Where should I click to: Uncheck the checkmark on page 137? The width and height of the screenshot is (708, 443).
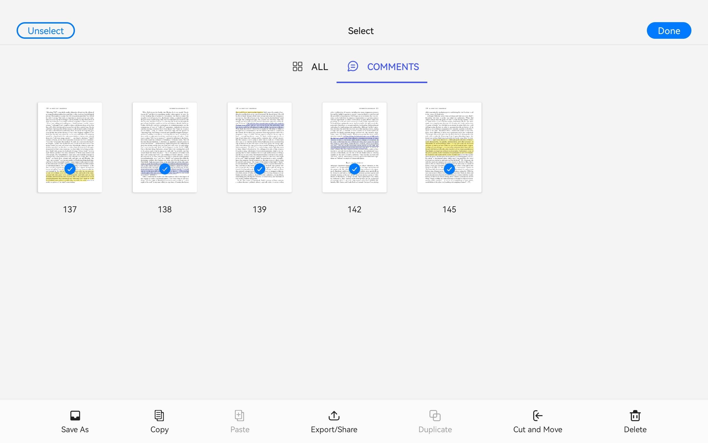70,169
